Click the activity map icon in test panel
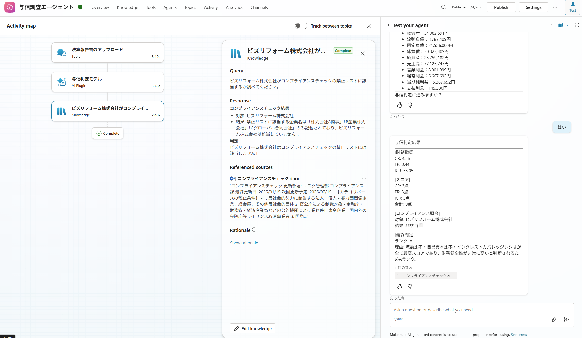Screen dimensions: 582x338 (x=560, y=25)
